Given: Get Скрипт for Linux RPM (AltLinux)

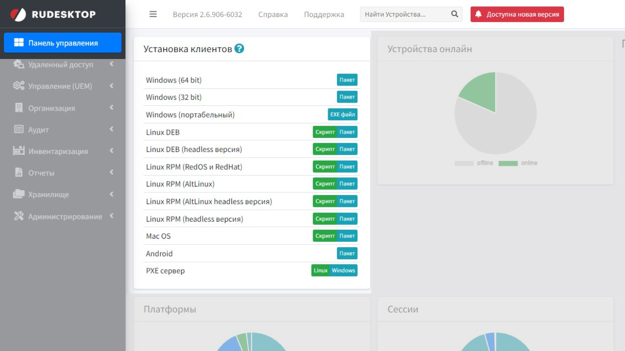Looking at the screenshot, I should click(x=325, y=184).
